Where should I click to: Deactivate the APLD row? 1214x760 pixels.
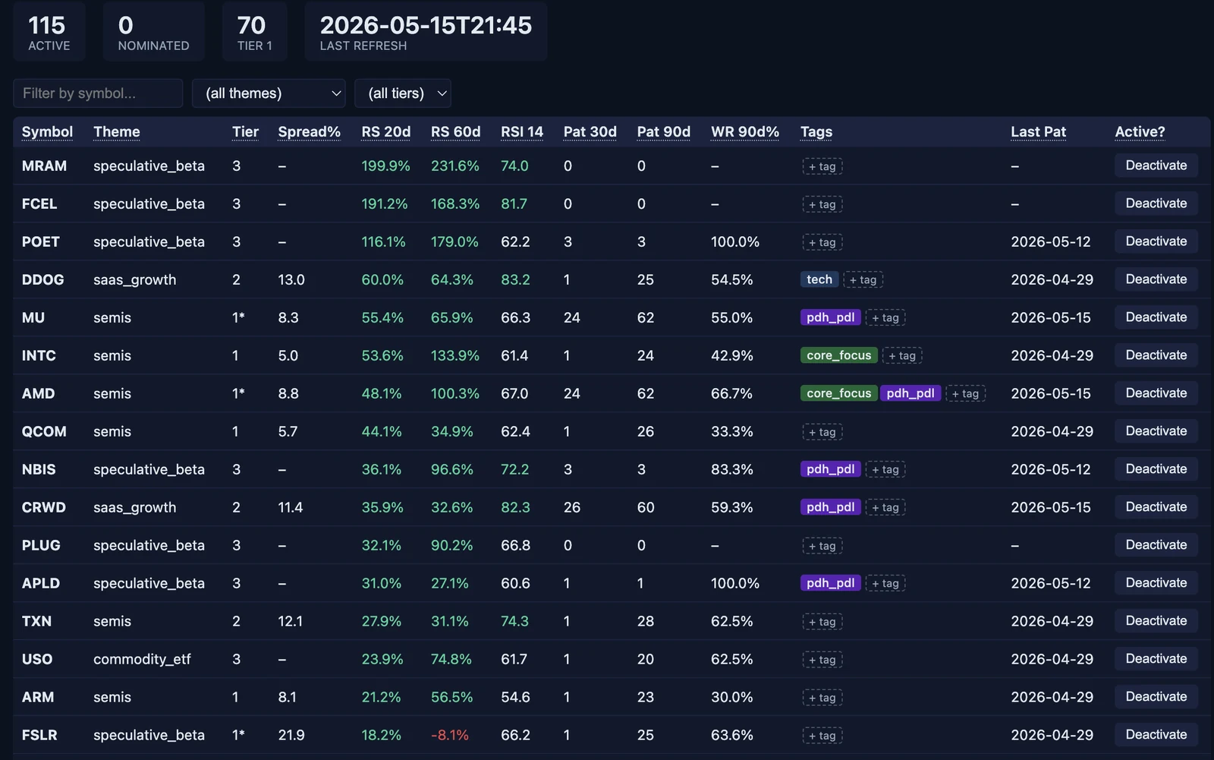(x=1156, y=583)
